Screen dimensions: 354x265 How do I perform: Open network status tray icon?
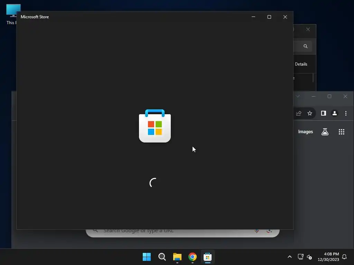click(300, 257)
